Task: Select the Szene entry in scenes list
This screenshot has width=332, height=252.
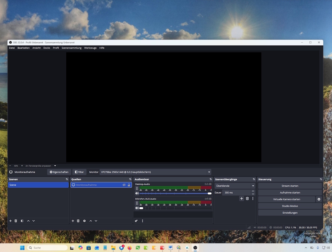Action: pos(38,185)
